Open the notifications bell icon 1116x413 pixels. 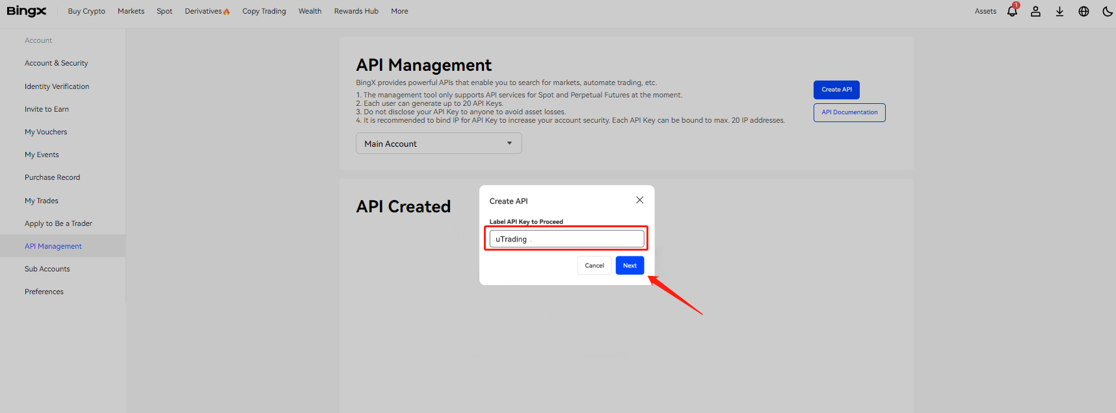click(1013, 11)
